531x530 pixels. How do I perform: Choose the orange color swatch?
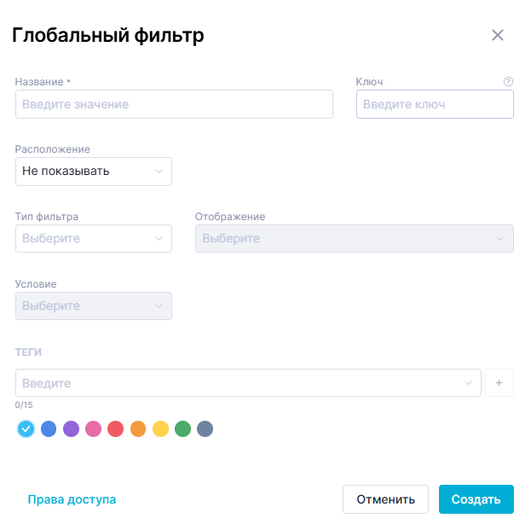click(x=138, y=428)
